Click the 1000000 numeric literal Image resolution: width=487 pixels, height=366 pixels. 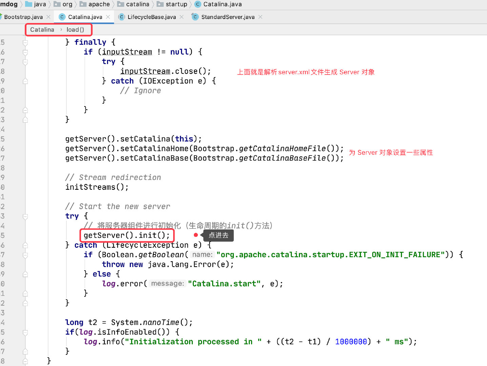(x=351, y=342)
